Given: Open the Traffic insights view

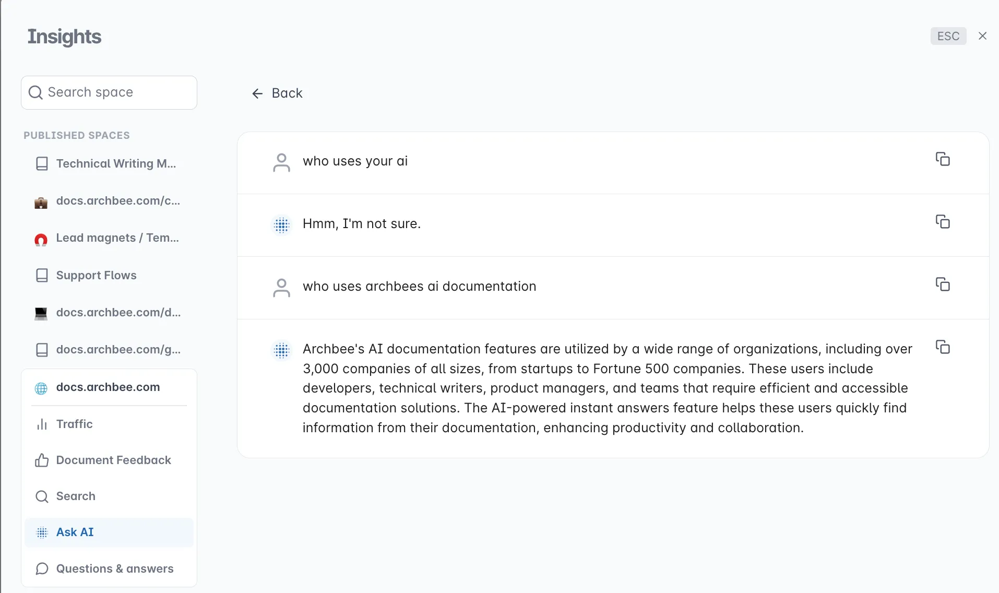Looking at the screenshot, I should [109, 424].
